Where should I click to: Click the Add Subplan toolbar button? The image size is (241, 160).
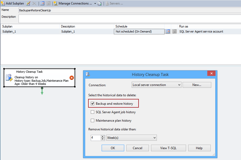point(12,3)
